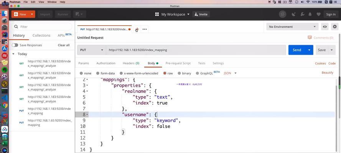Select the none body radio option
The height and width of the screenshot is (153, 341).
pyautogui.click(x=81, y=73)
